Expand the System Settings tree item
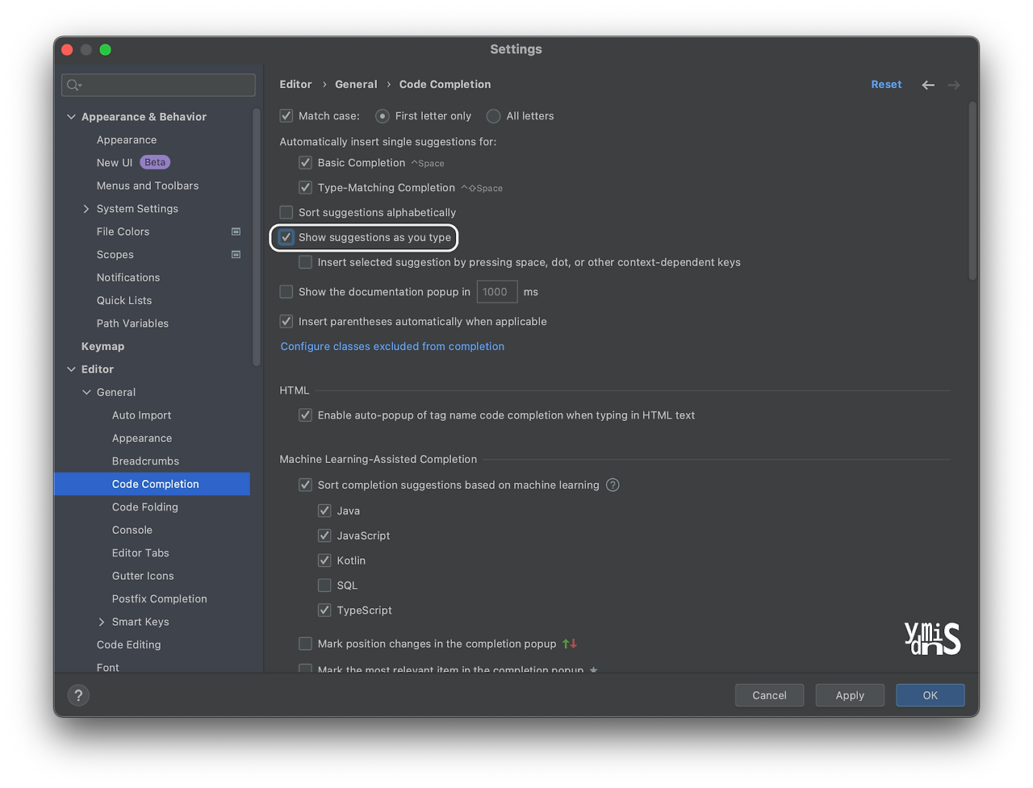1033x788 pixels. (x=86, y=208)
